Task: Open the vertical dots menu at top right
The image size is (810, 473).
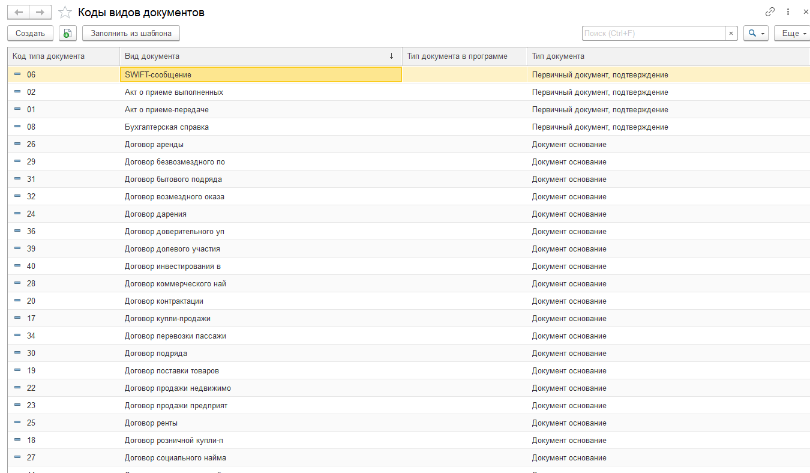Action: pyautogui.click(x=788, y=12)
